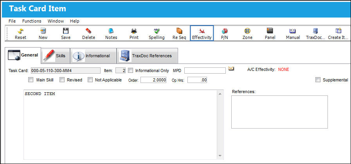351x164 pixels.
Task: Click in the SECOND ITEM text area
Action: 121,125
